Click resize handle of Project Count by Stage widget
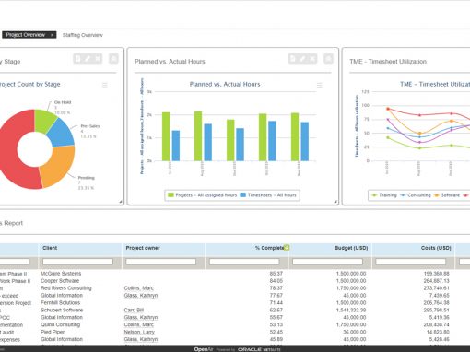The width and height of the screenshot is (470, 352). pyautogui.click(x=121, y=202)
